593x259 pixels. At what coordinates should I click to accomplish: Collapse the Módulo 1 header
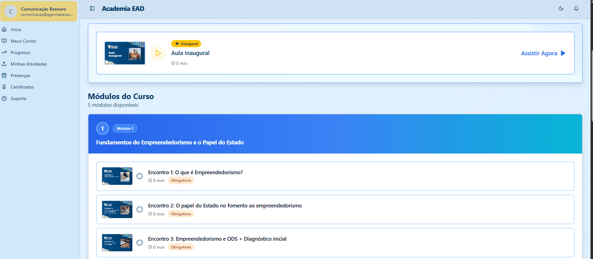coord(335,134)
